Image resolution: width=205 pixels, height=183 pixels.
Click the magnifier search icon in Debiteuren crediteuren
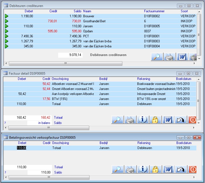tap(157, 57)
